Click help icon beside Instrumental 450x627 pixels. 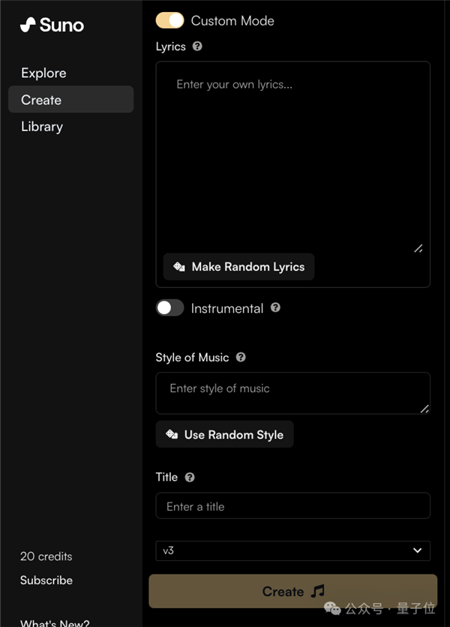tap(275, 307)
